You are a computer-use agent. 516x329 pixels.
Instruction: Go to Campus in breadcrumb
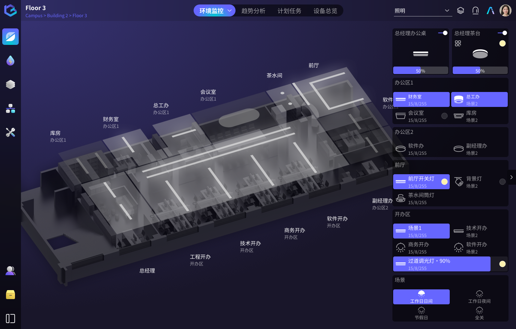[x=34, y=16]
